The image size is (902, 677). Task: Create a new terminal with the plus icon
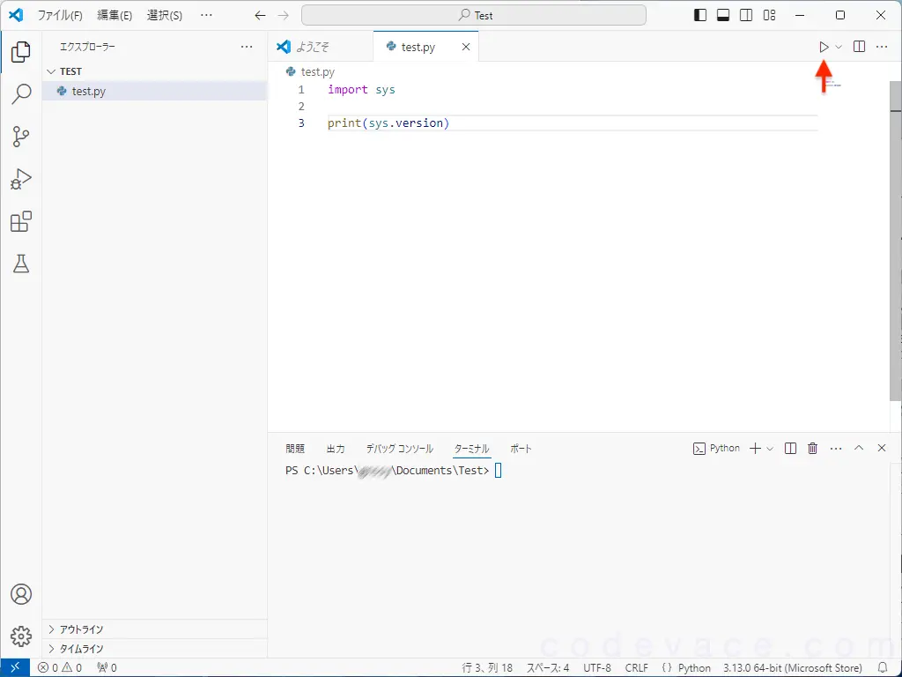click(x=756, y=448)
